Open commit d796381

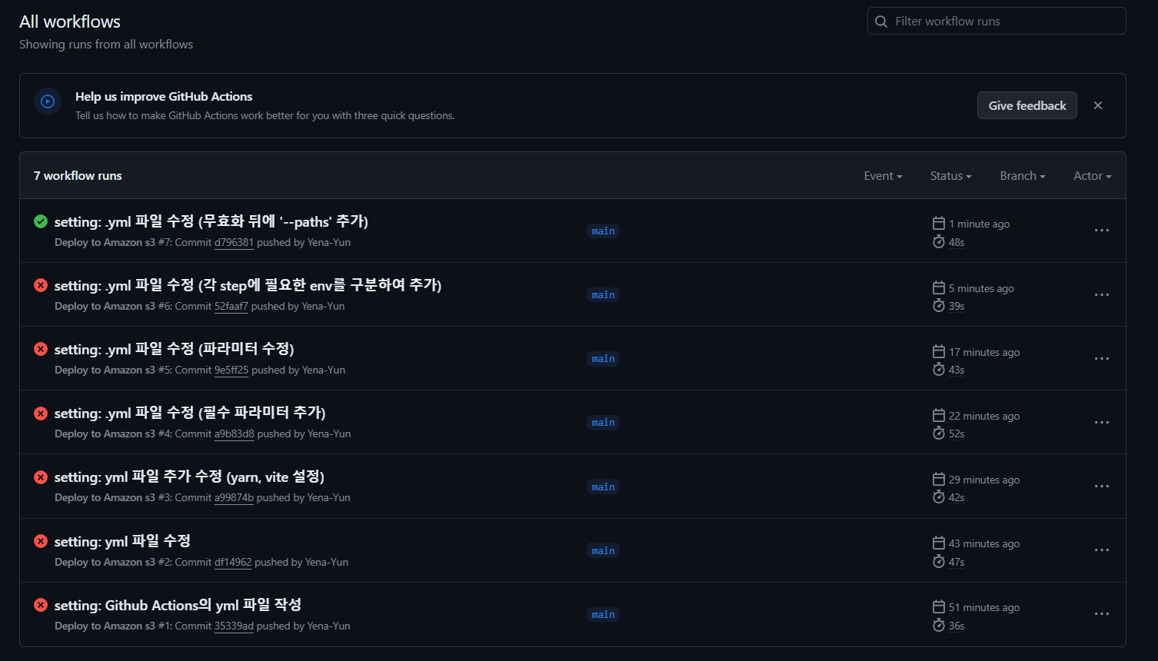[234, 242]
